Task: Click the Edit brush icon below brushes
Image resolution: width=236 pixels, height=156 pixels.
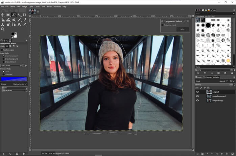Action: point(198,73)
